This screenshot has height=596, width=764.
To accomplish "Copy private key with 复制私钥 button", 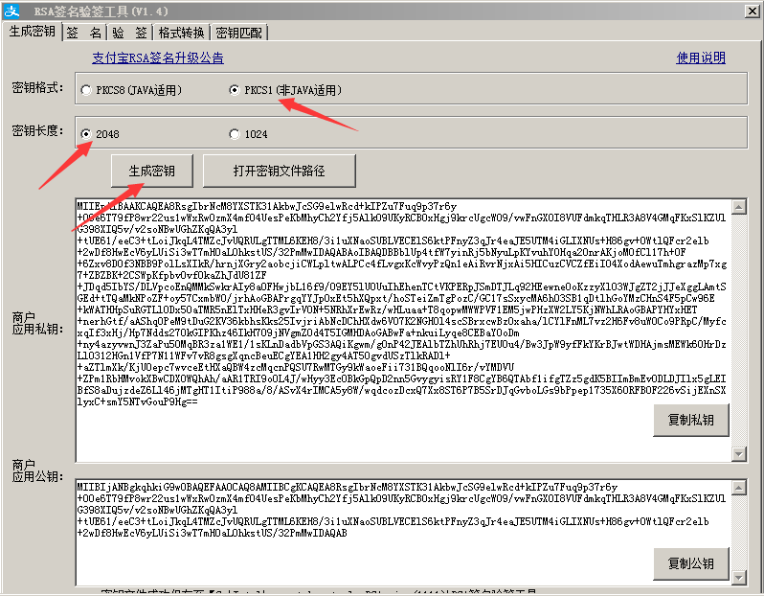I will point(690,421).
